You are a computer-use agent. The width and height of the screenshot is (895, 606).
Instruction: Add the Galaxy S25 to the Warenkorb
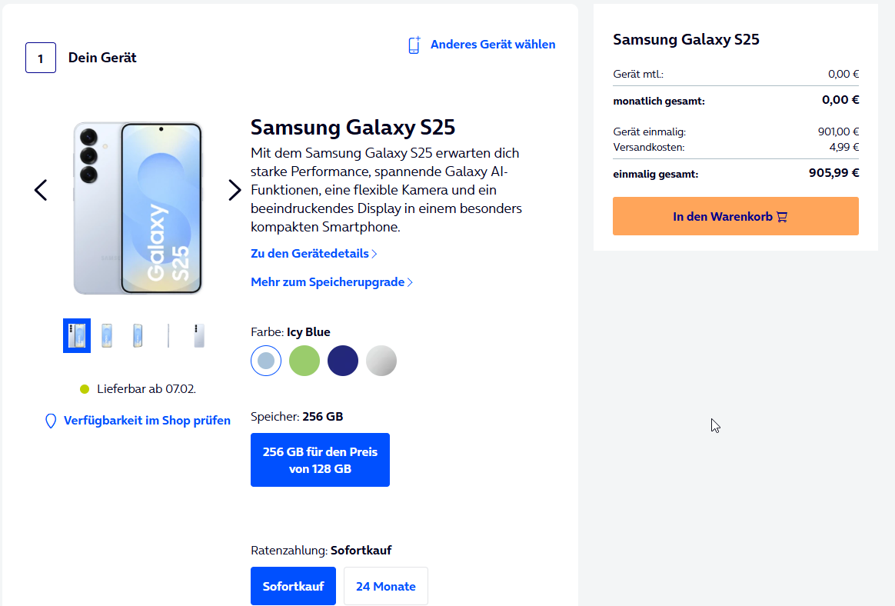coord(735,216)
